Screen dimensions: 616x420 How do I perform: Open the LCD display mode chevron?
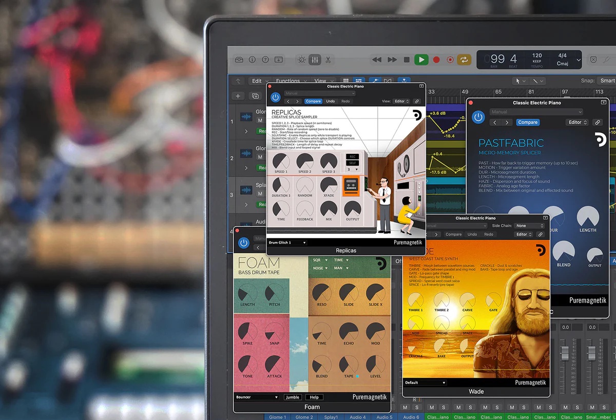click(x=579, y=59)
